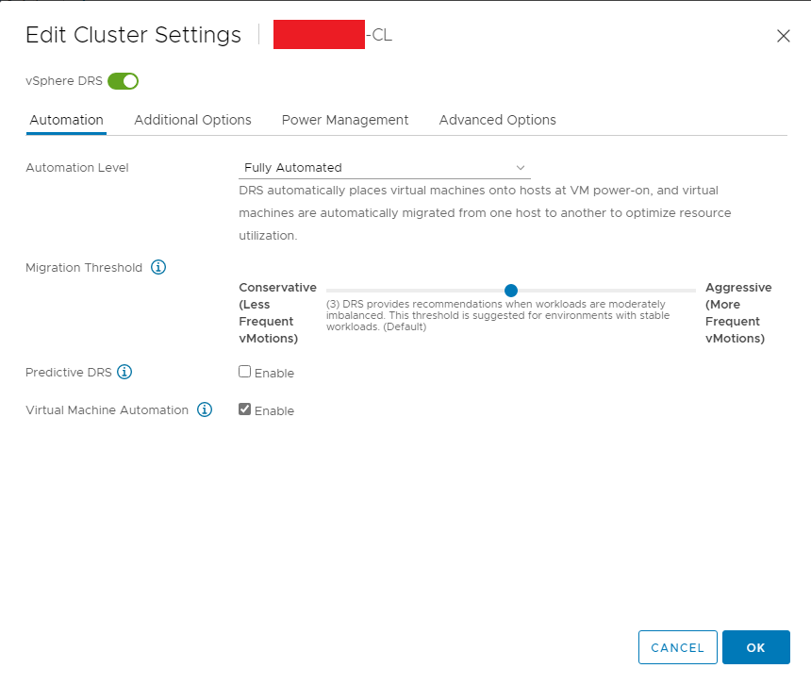Click the 'Edit Cluster Settings' title
Image resolution: width=811 pixels, height=685 pixels.
pos(134,35)
